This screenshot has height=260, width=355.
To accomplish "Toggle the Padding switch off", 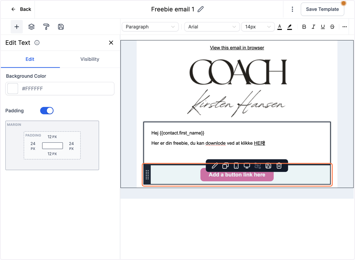I will point(47,110).
